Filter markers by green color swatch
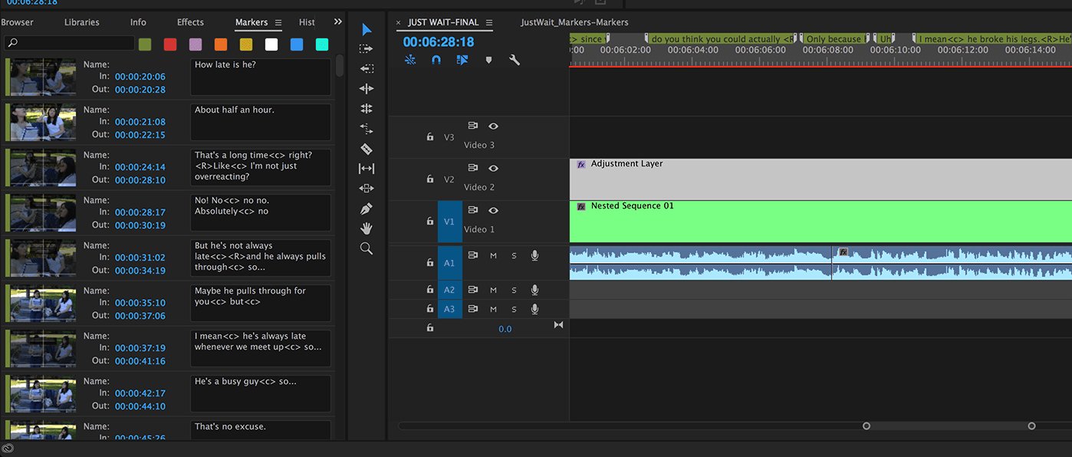The width and height of the screenshot is (1072, 457). (x=144, y=44)
